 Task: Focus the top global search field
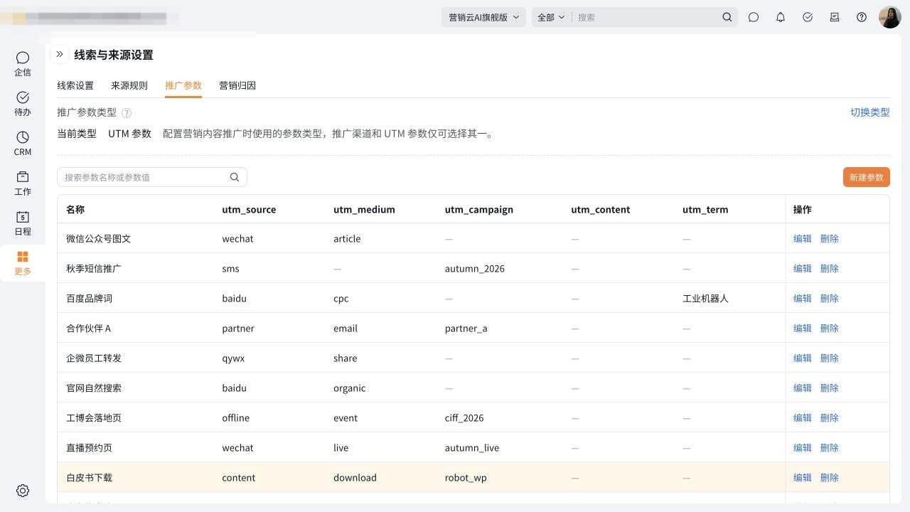coord(646,17)
